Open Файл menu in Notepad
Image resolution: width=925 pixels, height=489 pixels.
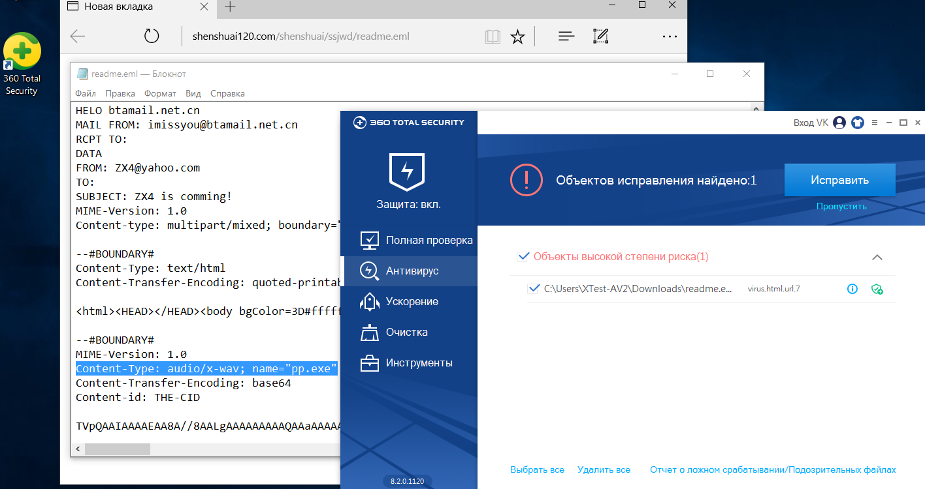tap(86, 93)
